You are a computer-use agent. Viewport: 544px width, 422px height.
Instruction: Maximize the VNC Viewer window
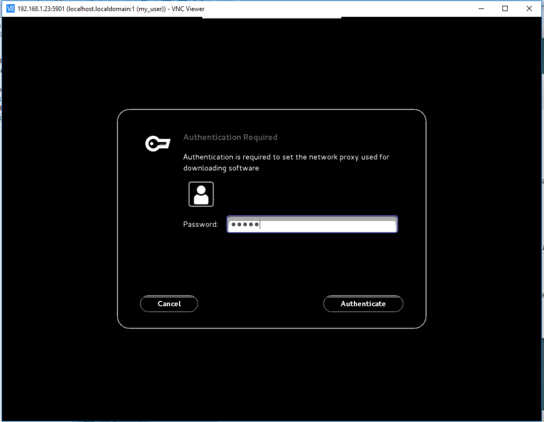(x=505, y=8)
